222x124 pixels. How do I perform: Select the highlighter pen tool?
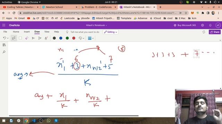(46, 38)
